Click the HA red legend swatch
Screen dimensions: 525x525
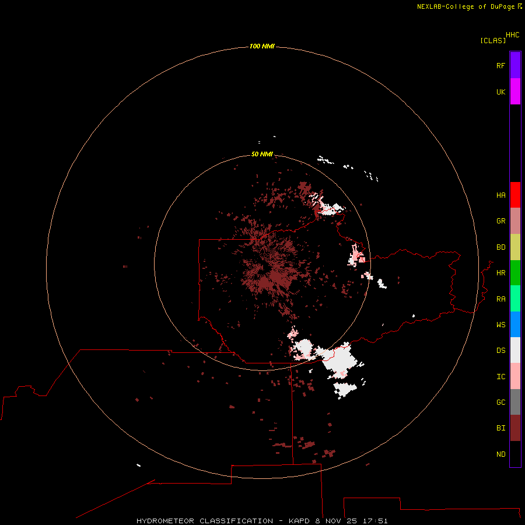[x=515, y=195]
